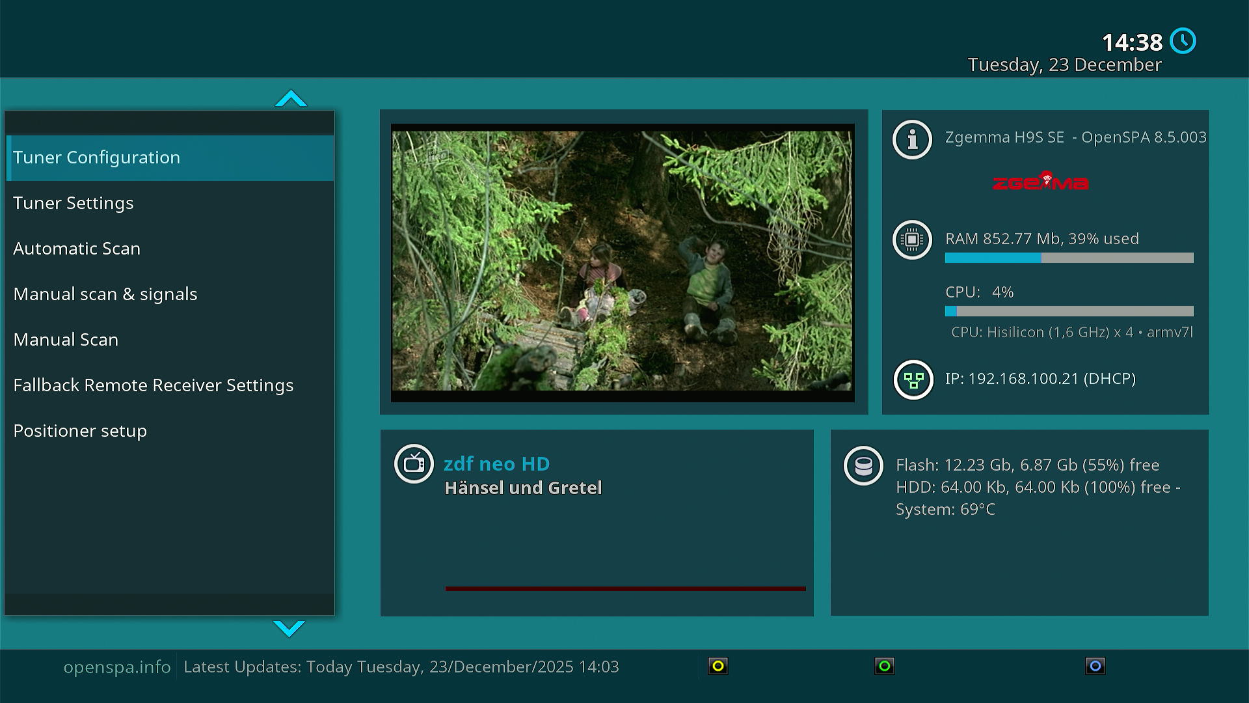1249x703 pixels.
Task: Click the System 69°C temperature text
Action: click(x=945, y=510)
